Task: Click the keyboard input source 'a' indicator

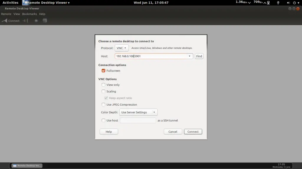Action: (x=278, y=3)
